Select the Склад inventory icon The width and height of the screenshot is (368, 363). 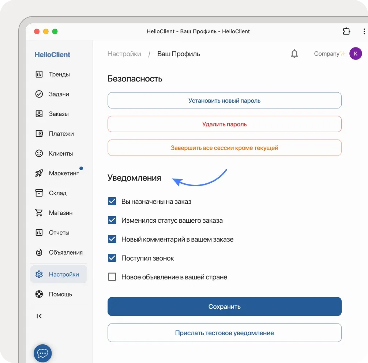(x=40, y=193)
